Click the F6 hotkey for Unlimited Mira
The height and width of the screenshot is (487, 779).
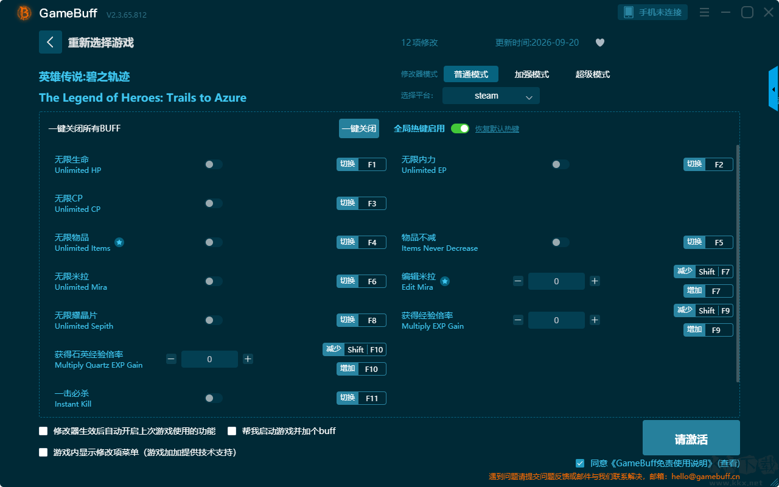(x=362, y=281)
